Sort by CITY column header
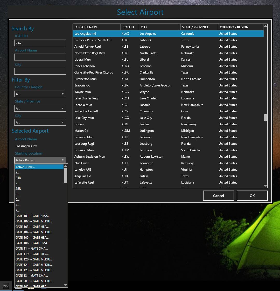280x291 pixels. [x=159, y=27]
